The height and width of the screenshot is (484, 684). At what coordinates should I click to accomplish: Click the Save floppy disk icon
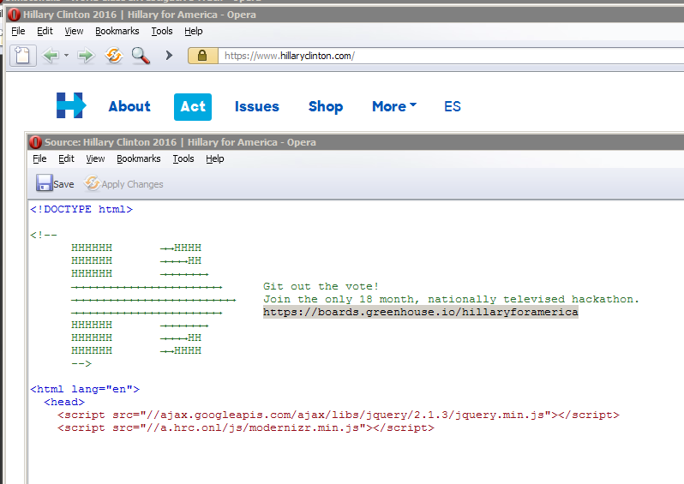[44, 183]
